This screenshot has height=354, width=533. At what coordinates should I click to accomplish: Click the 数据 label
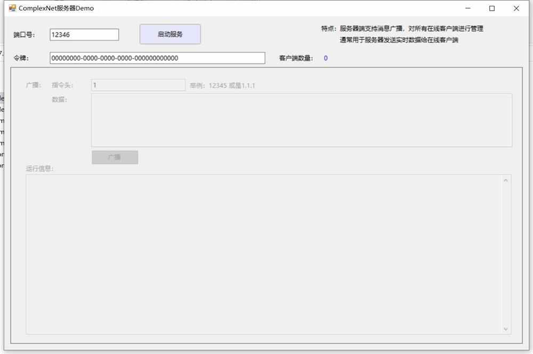pyautogui.click(x=60, y=100)
